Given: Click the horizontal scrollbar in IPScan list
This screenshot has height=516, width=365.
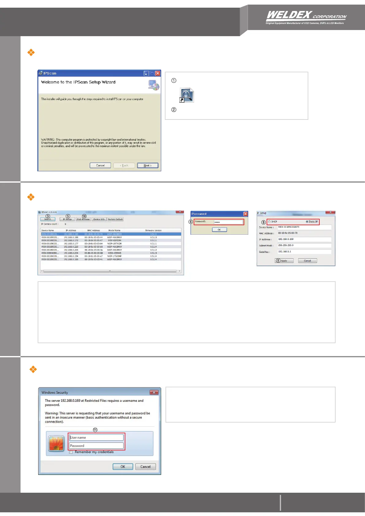Looking at the screenshot, I should pos(110,271).
